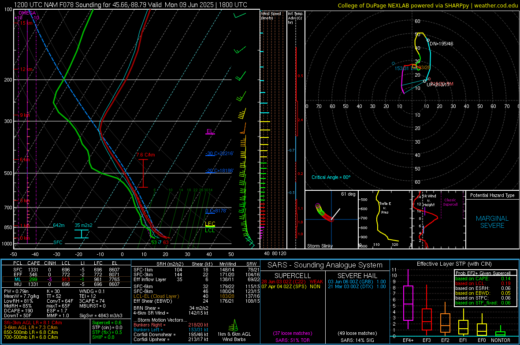
Task: Click the 35 m2s2 helicity label
Action: pyautogui.click(x=83, y=225)
